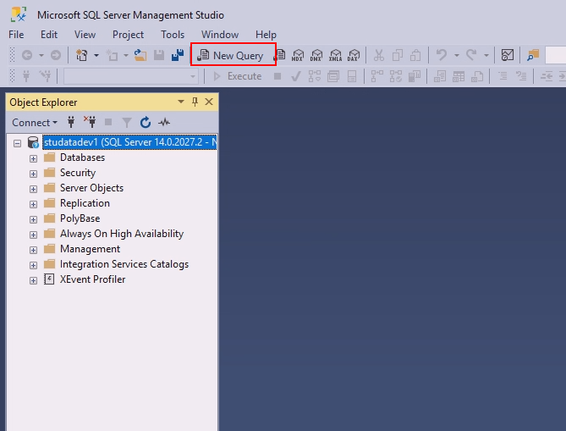Click the Connect plug icon in SQL toolbar
Screen dimensions: 566x431
26,76
